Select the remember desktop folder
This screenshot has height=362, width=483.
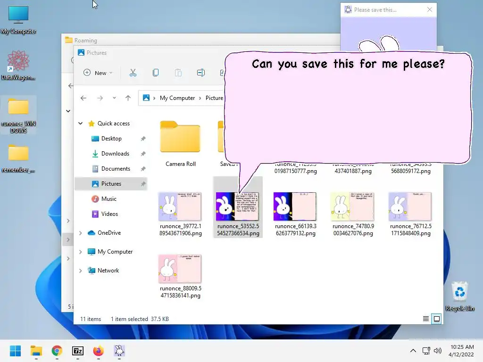(18, 157)
